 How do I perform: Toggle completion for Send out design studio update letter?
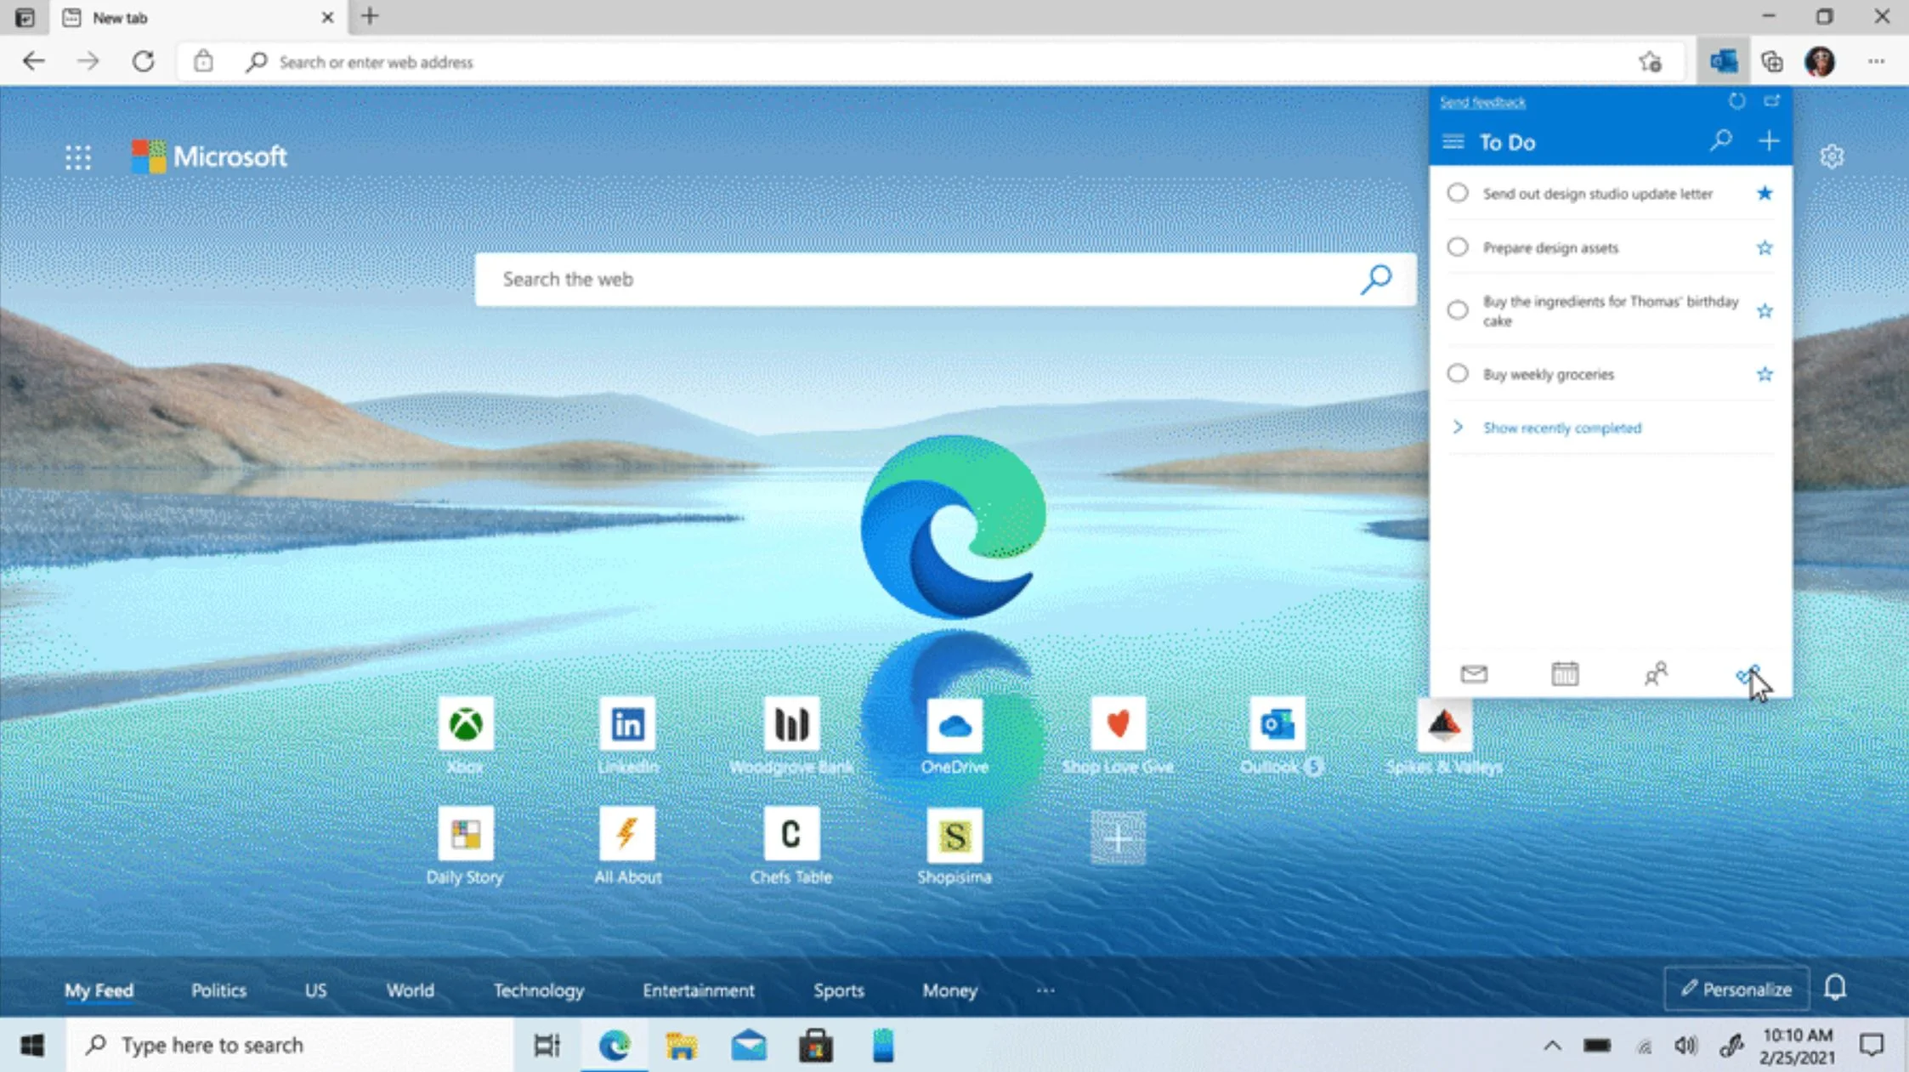(1458, 193)
